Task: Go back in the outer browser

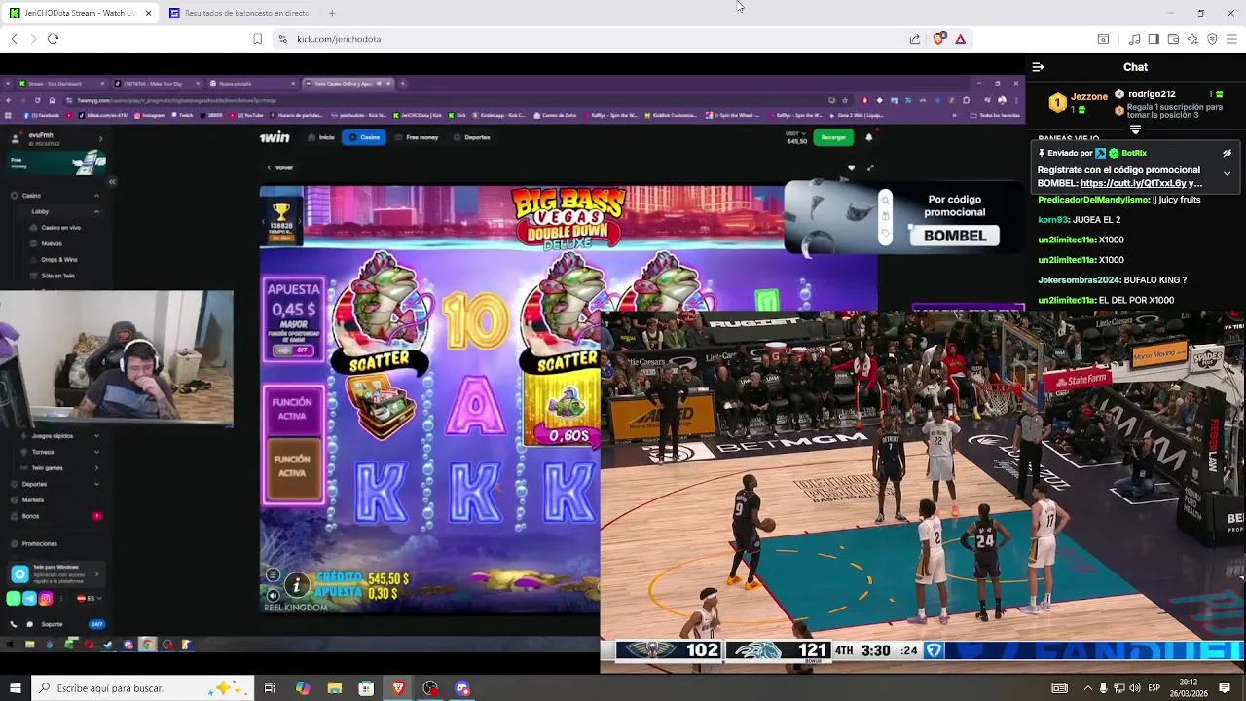Action: (x=14, y=39)
